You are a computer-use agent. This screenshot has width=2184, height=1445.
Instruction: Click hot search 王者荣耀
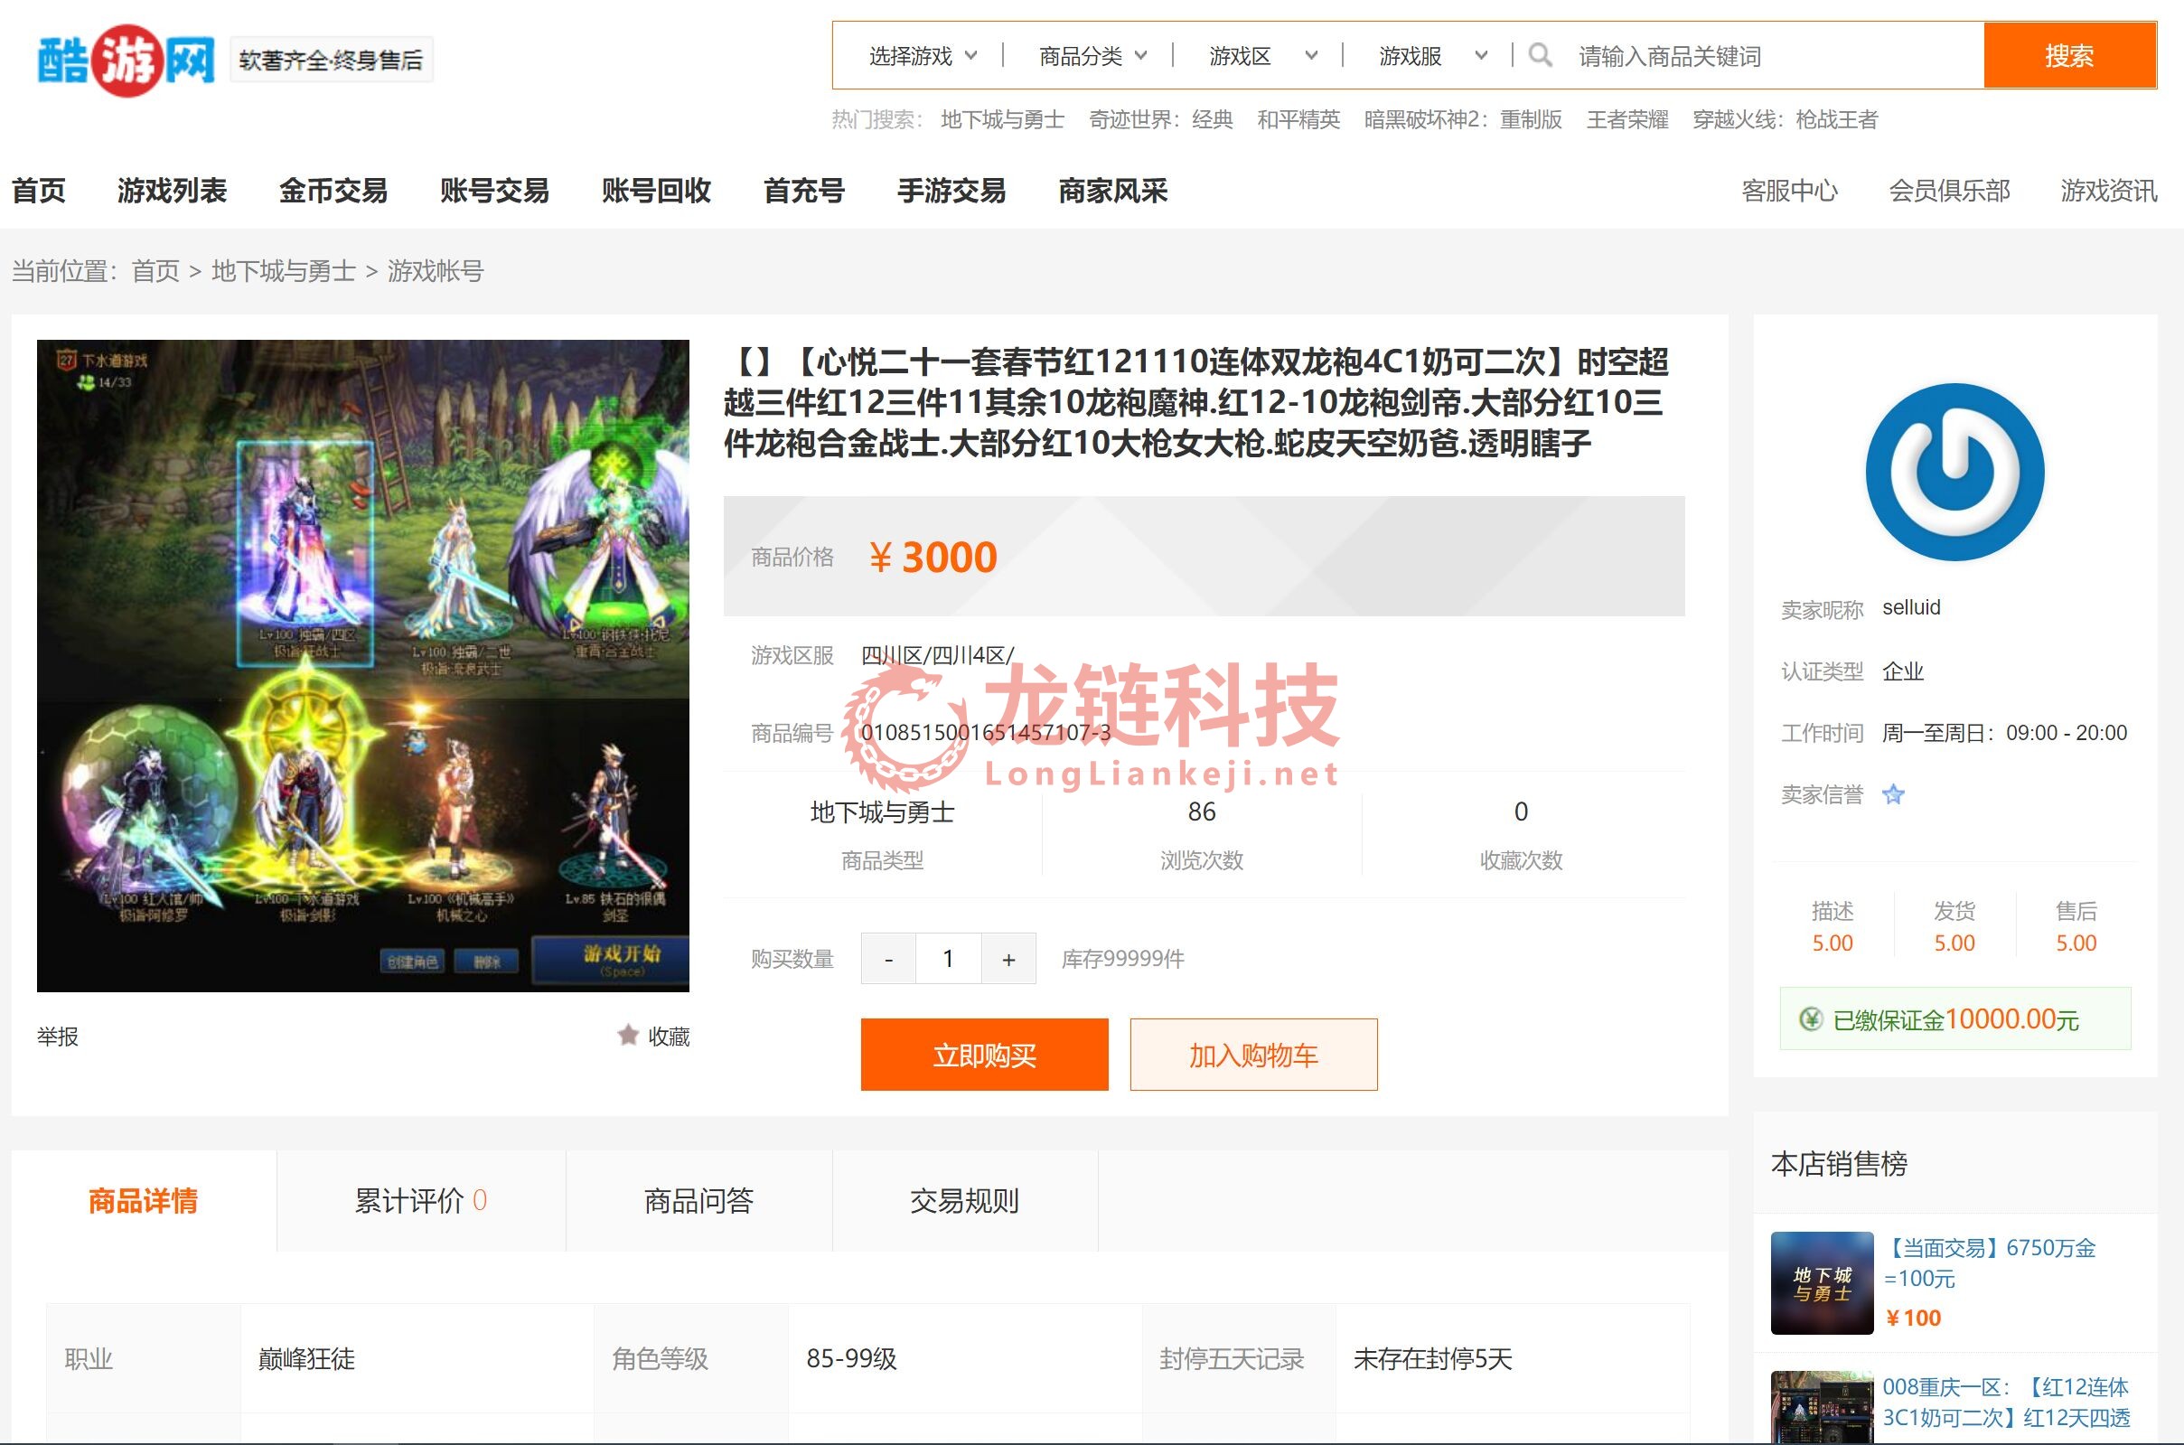tap(1627, 120)
